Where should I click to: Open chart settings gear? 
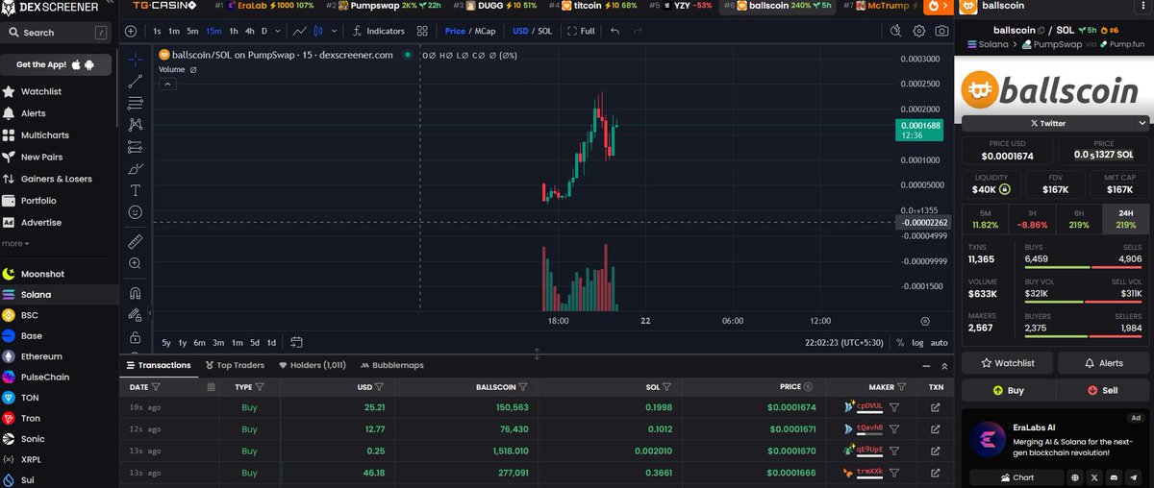919,31
